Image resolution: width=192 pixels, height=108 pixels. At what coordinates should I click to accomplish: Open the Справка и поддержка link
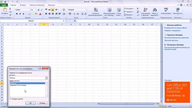tap(172, 31)
